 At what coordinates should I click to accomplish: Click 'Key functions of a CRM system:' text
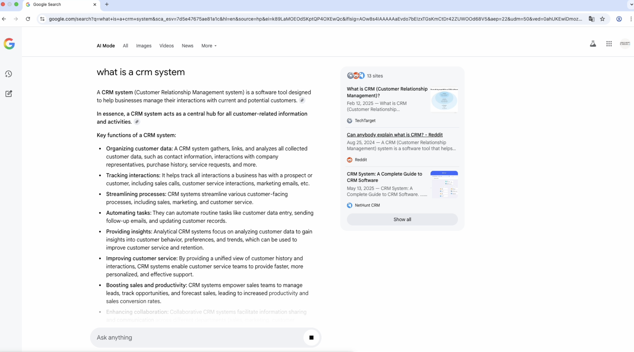(x=136, y=135)
